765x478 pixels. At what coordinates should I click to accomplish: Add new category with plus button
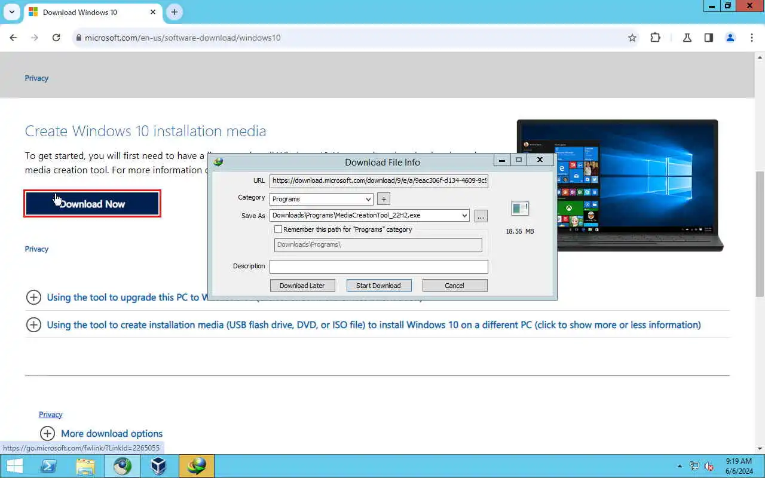tap(383, 199)
